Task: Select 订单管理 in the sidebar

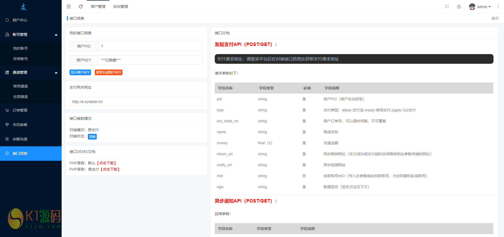Action: 20,110
